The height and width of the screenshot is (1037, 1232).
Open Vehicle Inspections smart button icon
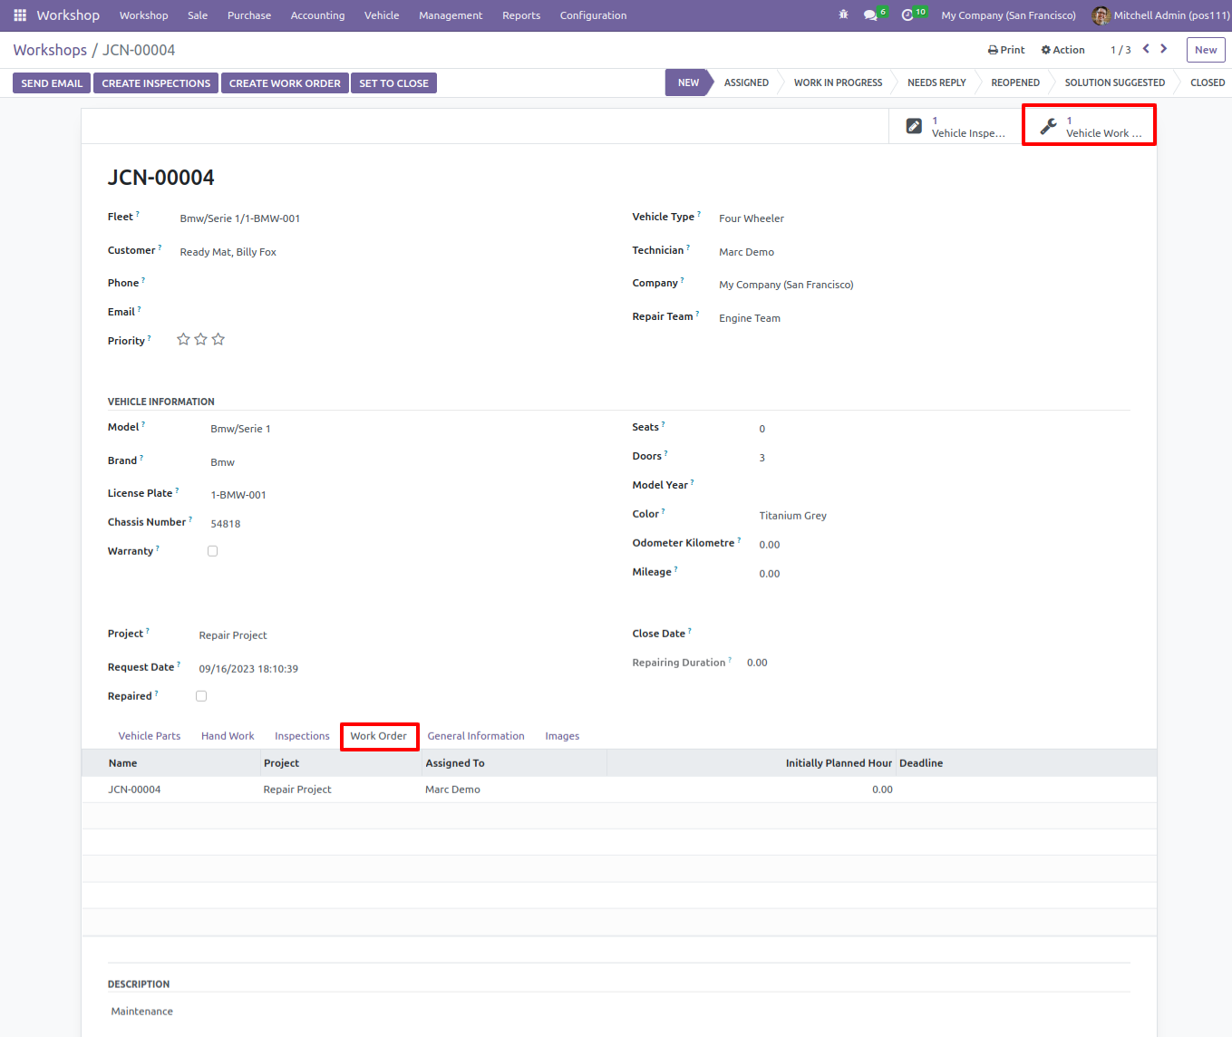(914, 126)
